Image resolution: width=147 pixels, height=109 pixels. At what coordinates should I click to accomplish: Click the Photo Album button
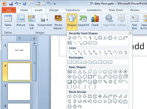[x=58, y=22]
